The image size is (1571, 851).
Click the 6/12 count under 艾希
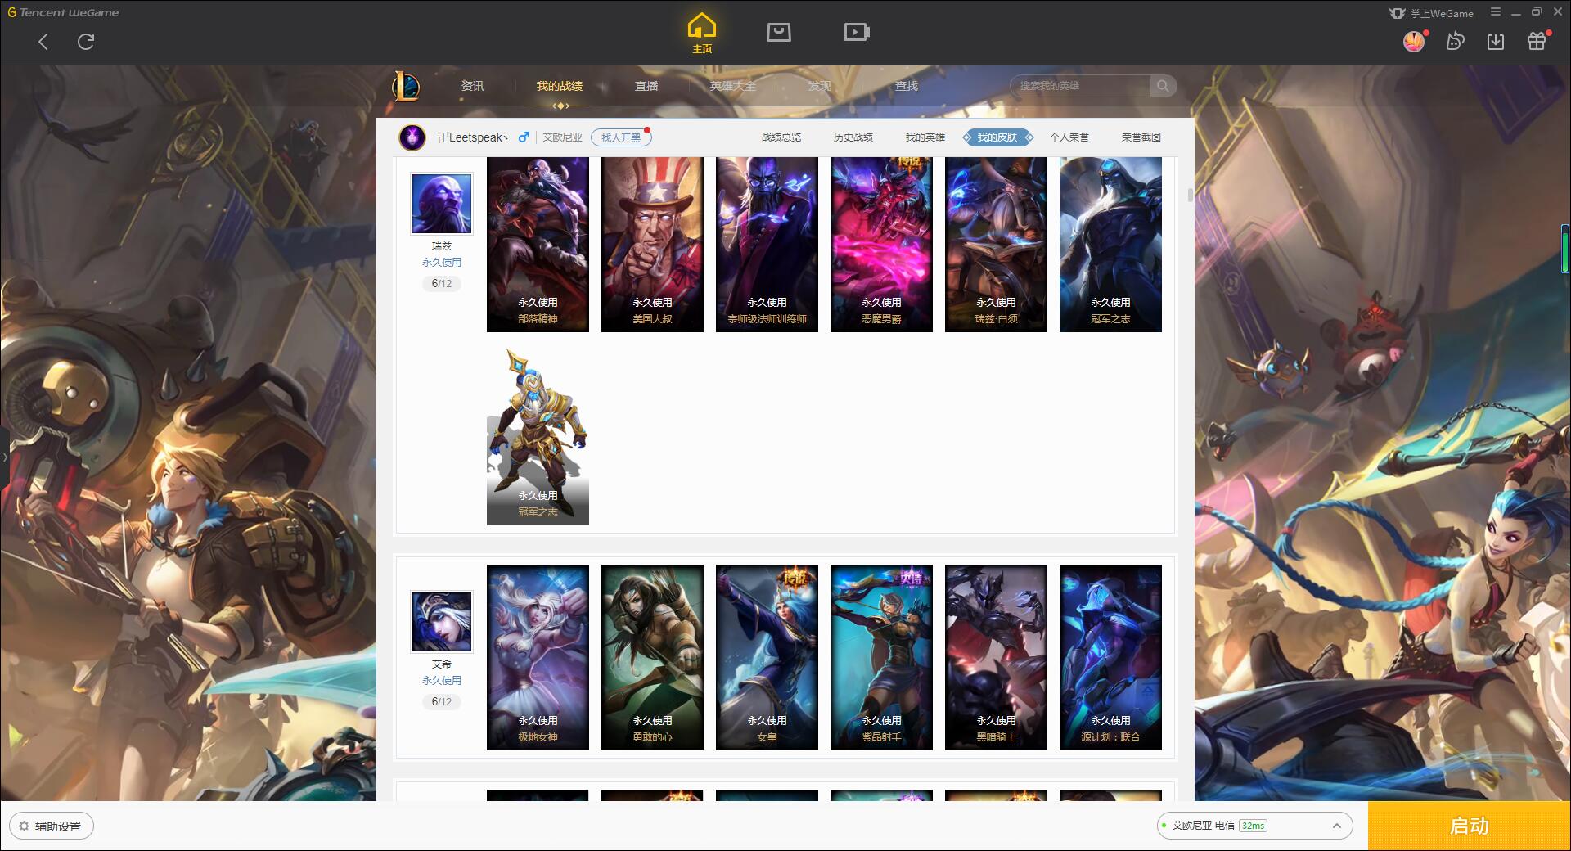(442, 702)
